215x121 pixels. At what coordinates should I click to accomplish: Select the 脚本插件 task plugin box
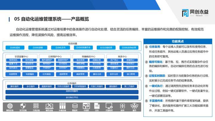15,86
